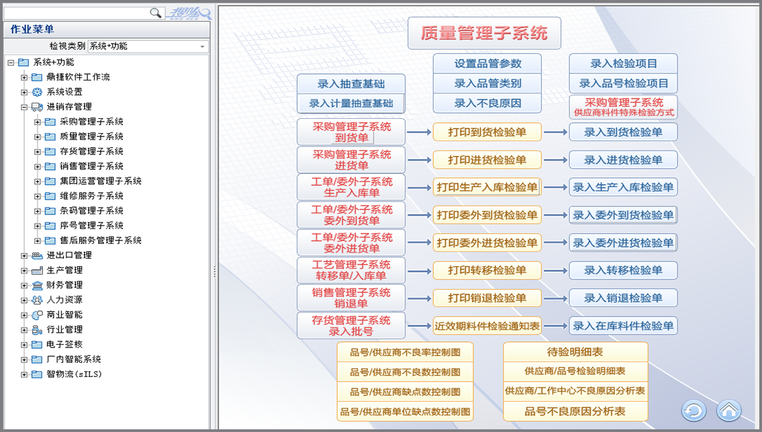Click the magnifier search icon

tap(155, 12)
